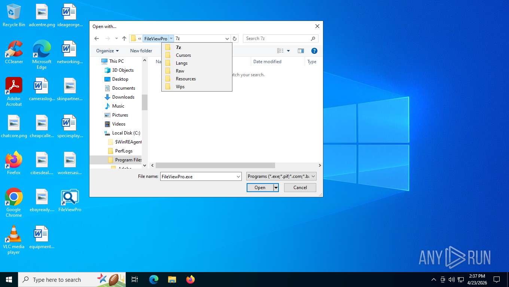Open networking Word document icon
The width and height of the screenshot is (509, 287).
coord(70,52)
